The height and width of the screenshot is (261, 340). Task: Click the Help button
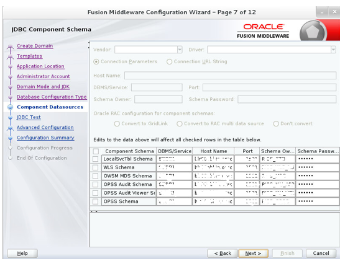[22, 253]
